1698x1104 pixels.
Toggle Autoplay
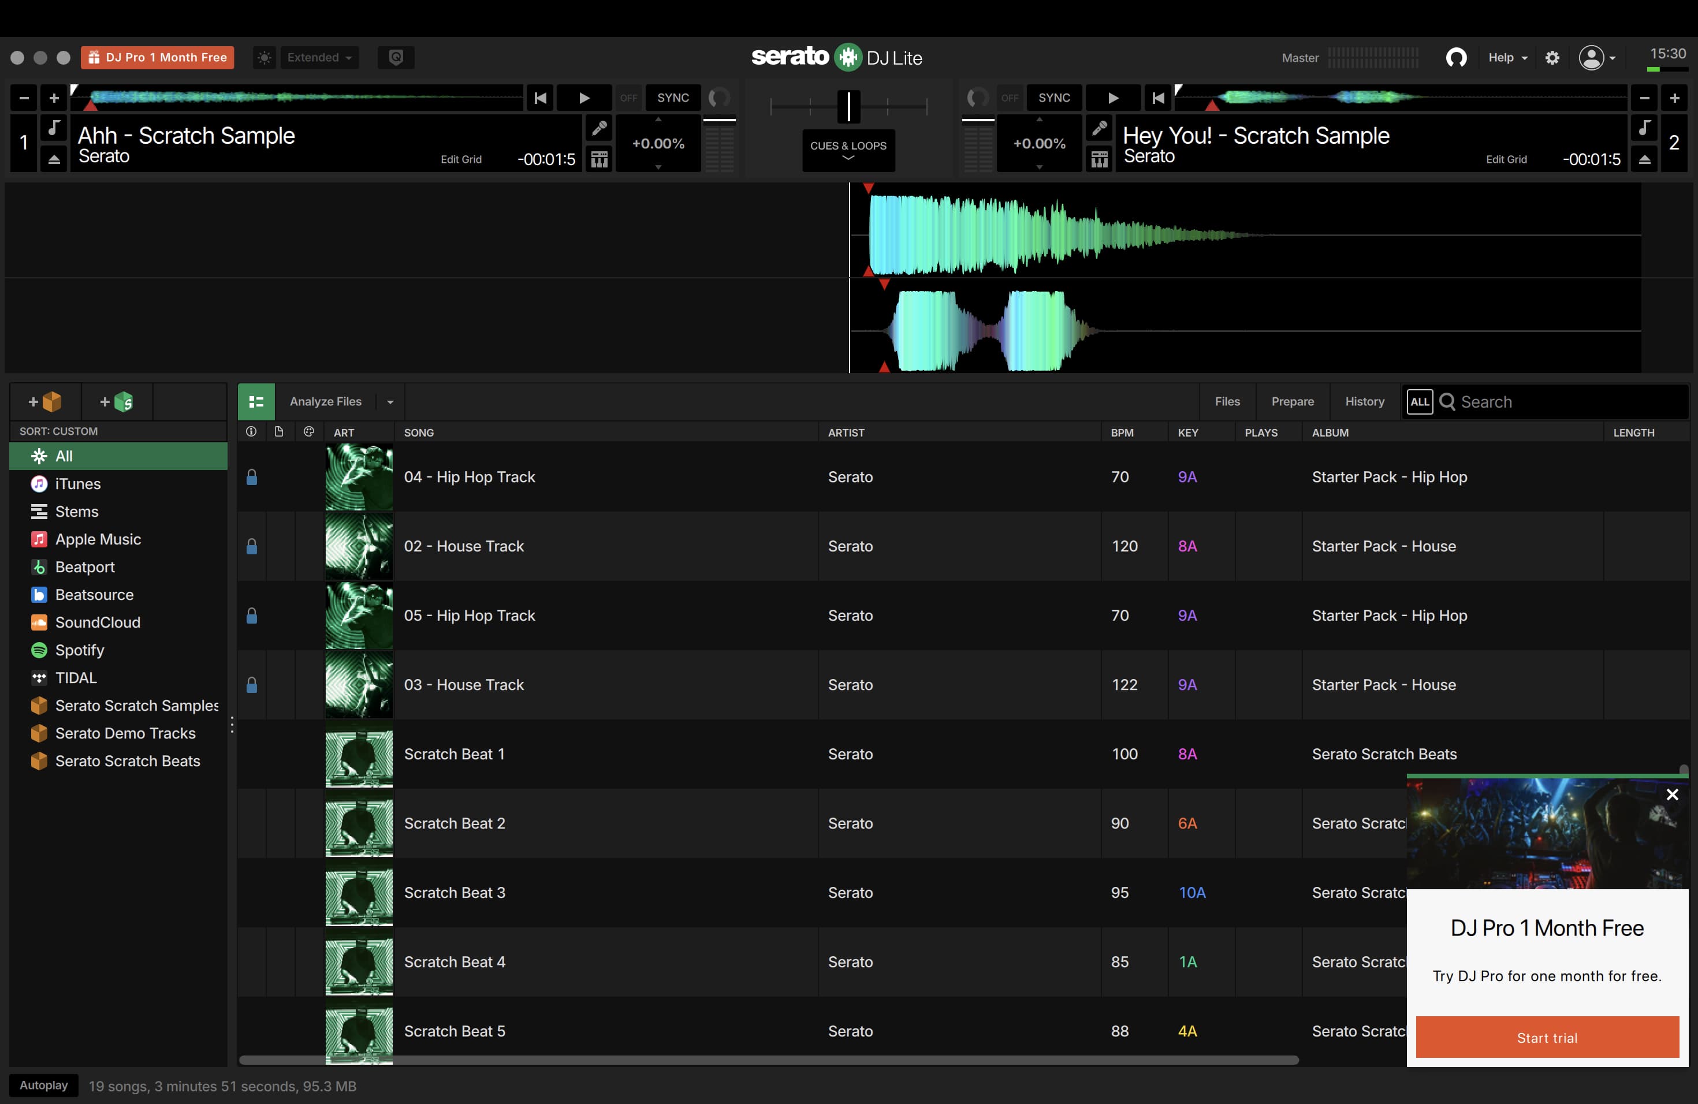pyautogui.click(x=43, y=1085)
